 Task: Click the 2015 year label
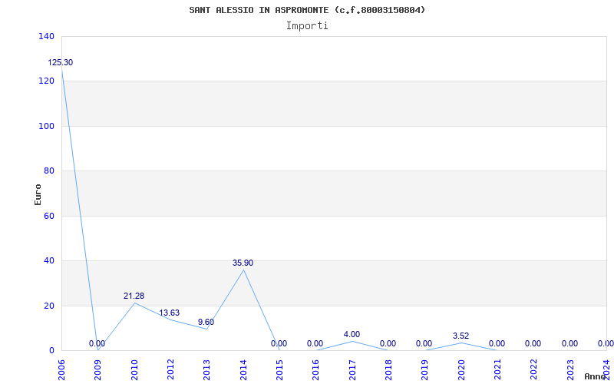(279, 369)
